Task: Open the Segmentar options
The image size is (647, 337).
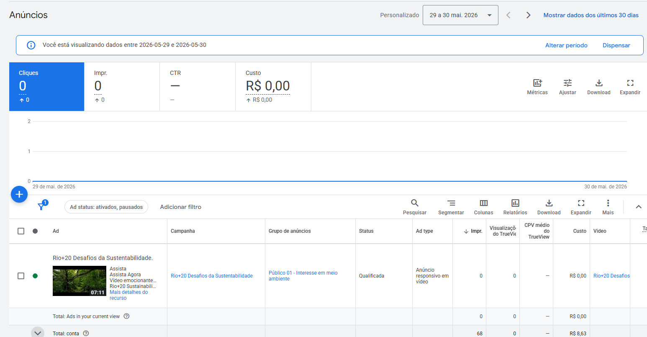Action: [x=451, y=207]
